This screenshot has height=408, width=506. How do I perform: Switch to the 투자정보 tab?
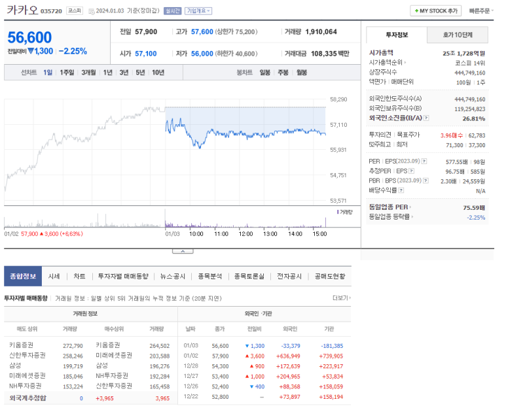click(397, 35)
